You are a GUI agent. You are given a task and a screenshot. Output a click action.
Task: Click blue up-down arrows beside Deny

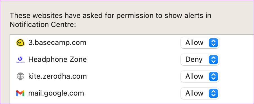(x=213, y=60)
